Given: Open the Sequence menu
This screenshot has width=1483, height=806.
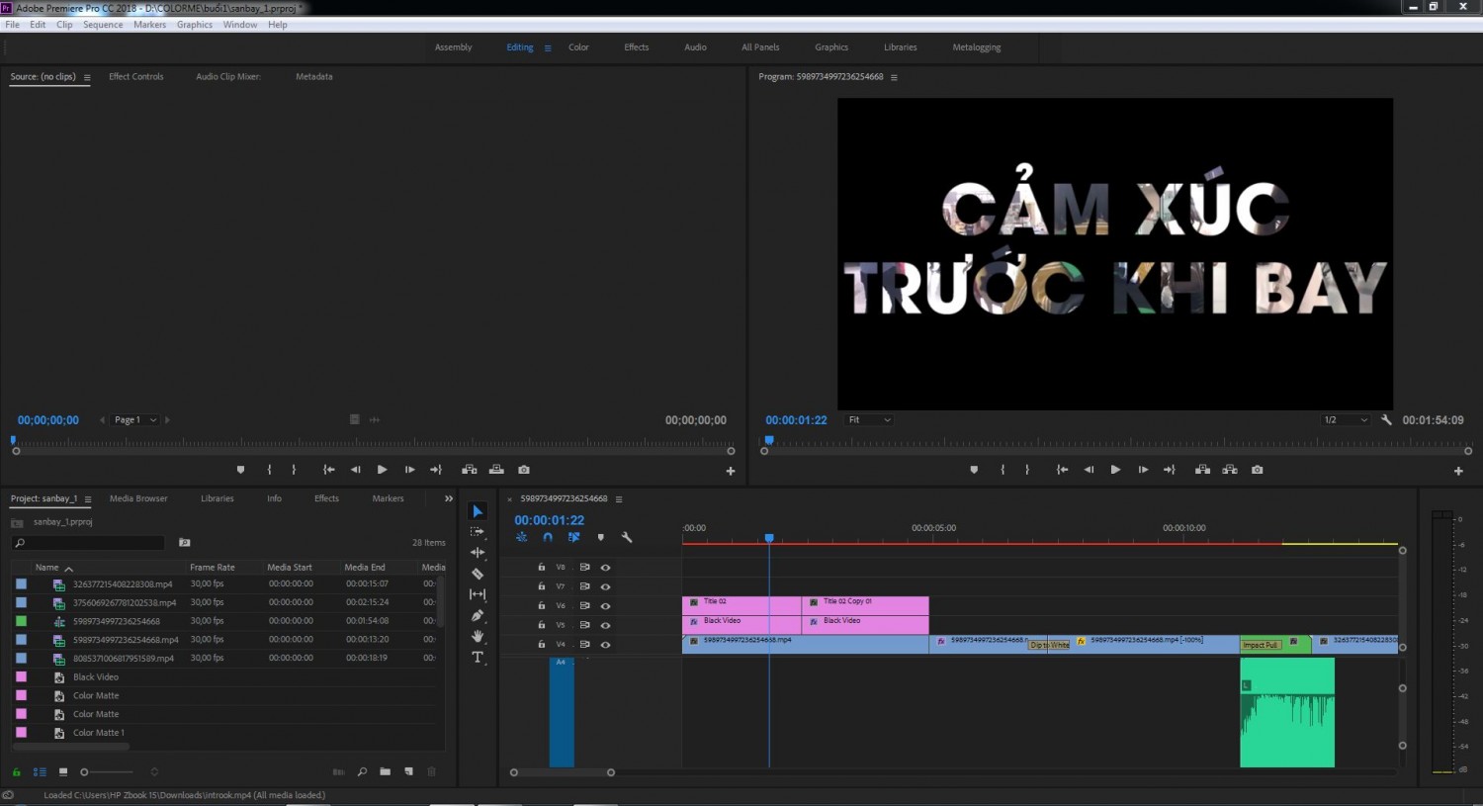Looking at the screenshot, I should (103, 25).
